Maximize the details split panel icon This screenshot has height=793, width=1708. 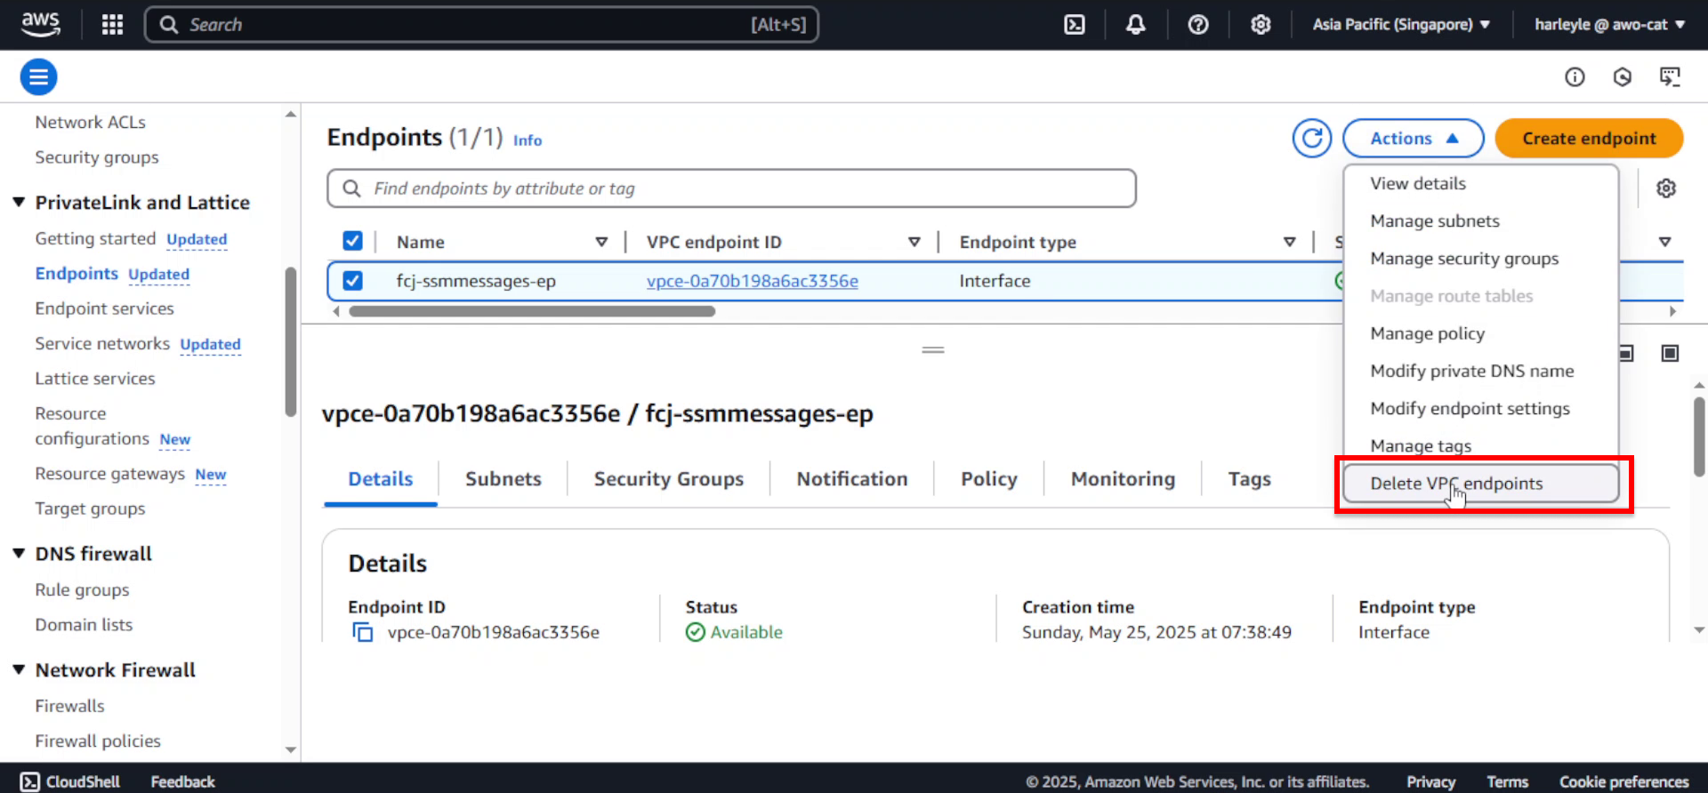[x=1670, y=353]
